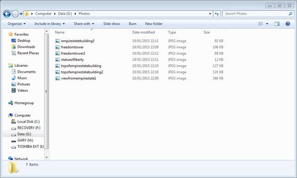Click Burn in the toolbar

pyautogui.click(x=133, y=24)
